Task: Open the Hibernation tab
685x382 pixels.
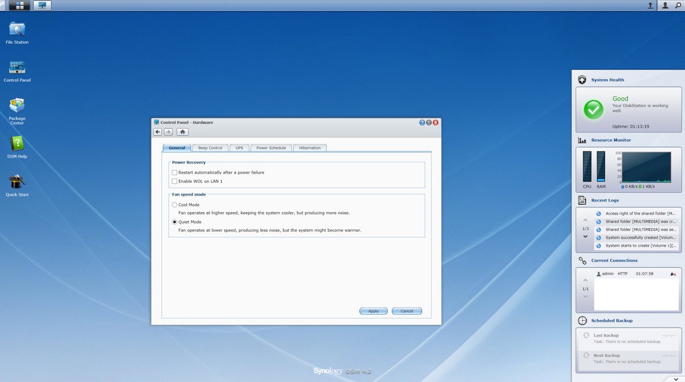Action: tap(310, 147)
